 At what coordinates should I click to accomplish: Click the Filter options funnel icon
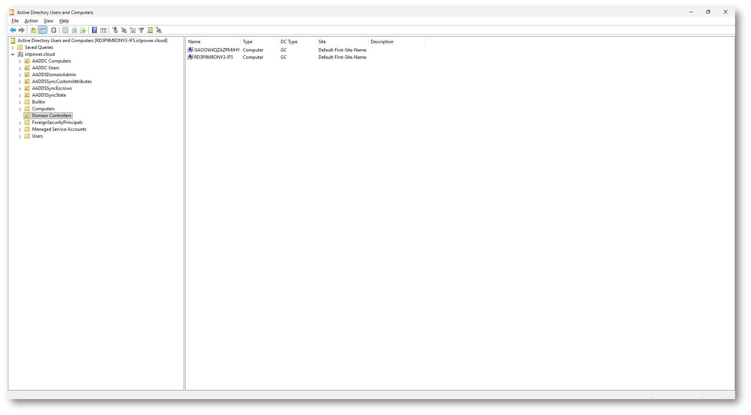coord(141,30)
